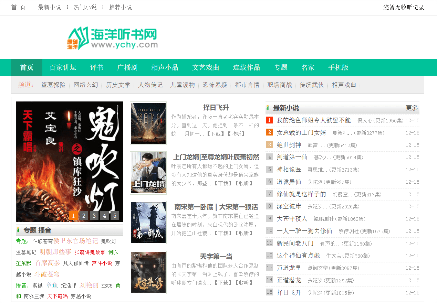Click 【收听】 for 天字第一当

tap(244, 283)
